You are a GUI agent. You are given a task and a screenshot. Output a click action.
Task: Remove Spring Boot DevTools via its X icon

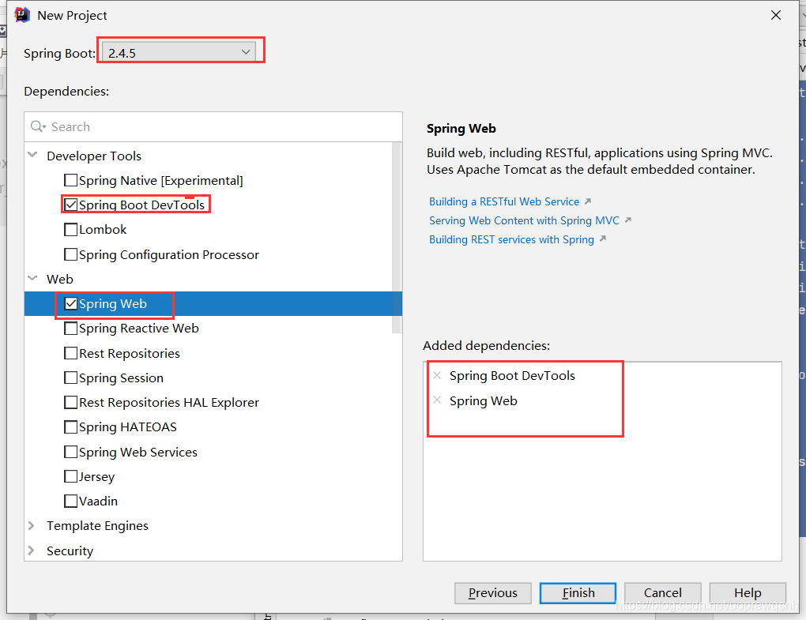(x=437, y=375)
